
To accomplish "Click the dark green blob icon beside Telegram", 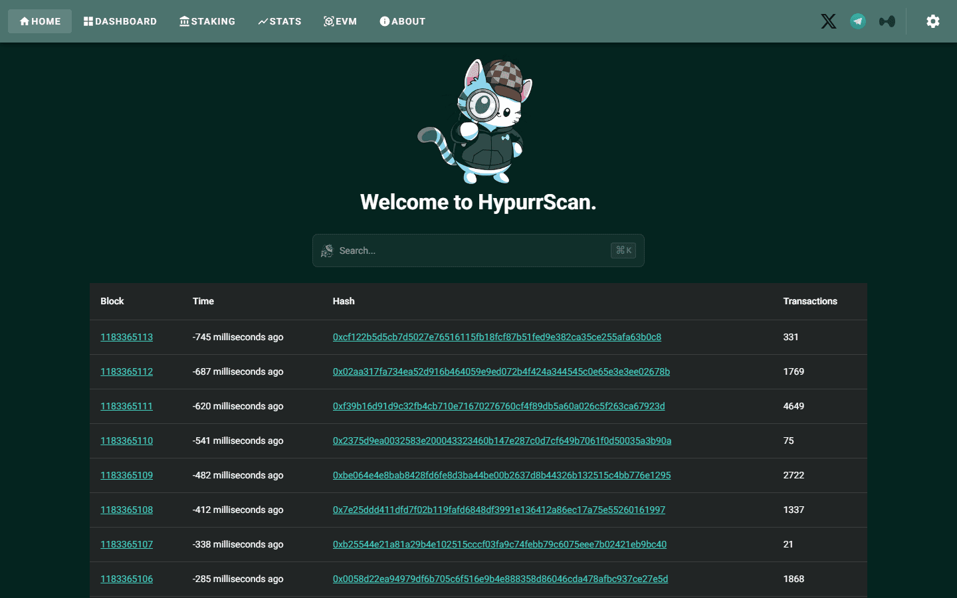I will 887,22.
